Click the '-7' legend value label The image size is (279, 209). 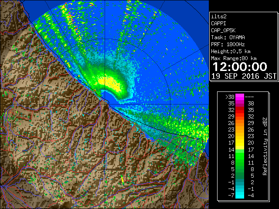(x=231, y=196)
